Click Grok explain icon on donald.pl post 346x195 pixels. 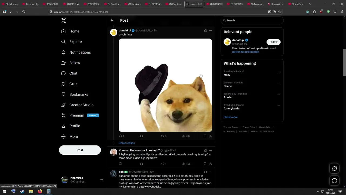point(205,31)
